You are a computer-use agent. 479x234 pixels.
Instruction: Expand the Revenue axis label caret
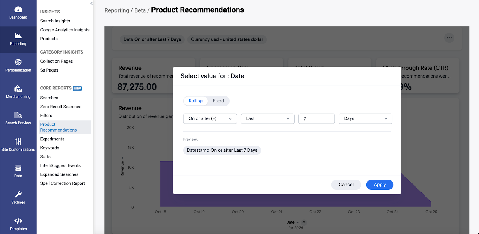122,158
